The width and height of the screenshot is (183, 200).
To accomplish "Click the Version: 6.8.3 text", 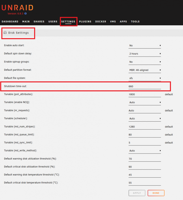I will (x=15, y=14).
